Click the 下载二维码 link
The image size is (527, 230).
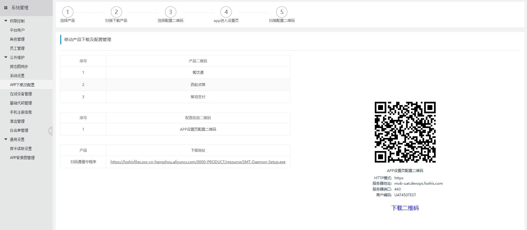[405, 208]
